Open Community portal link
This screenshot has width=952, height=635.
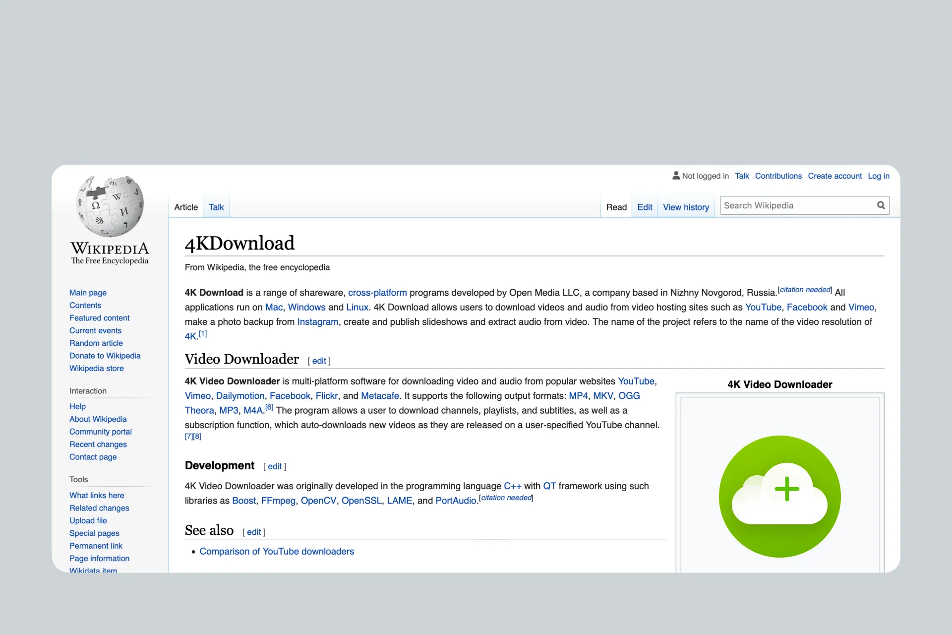[x=100, y=432]
